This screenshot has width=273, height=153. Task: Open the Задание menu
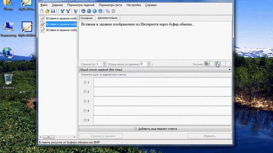click(x=57, y=5)
